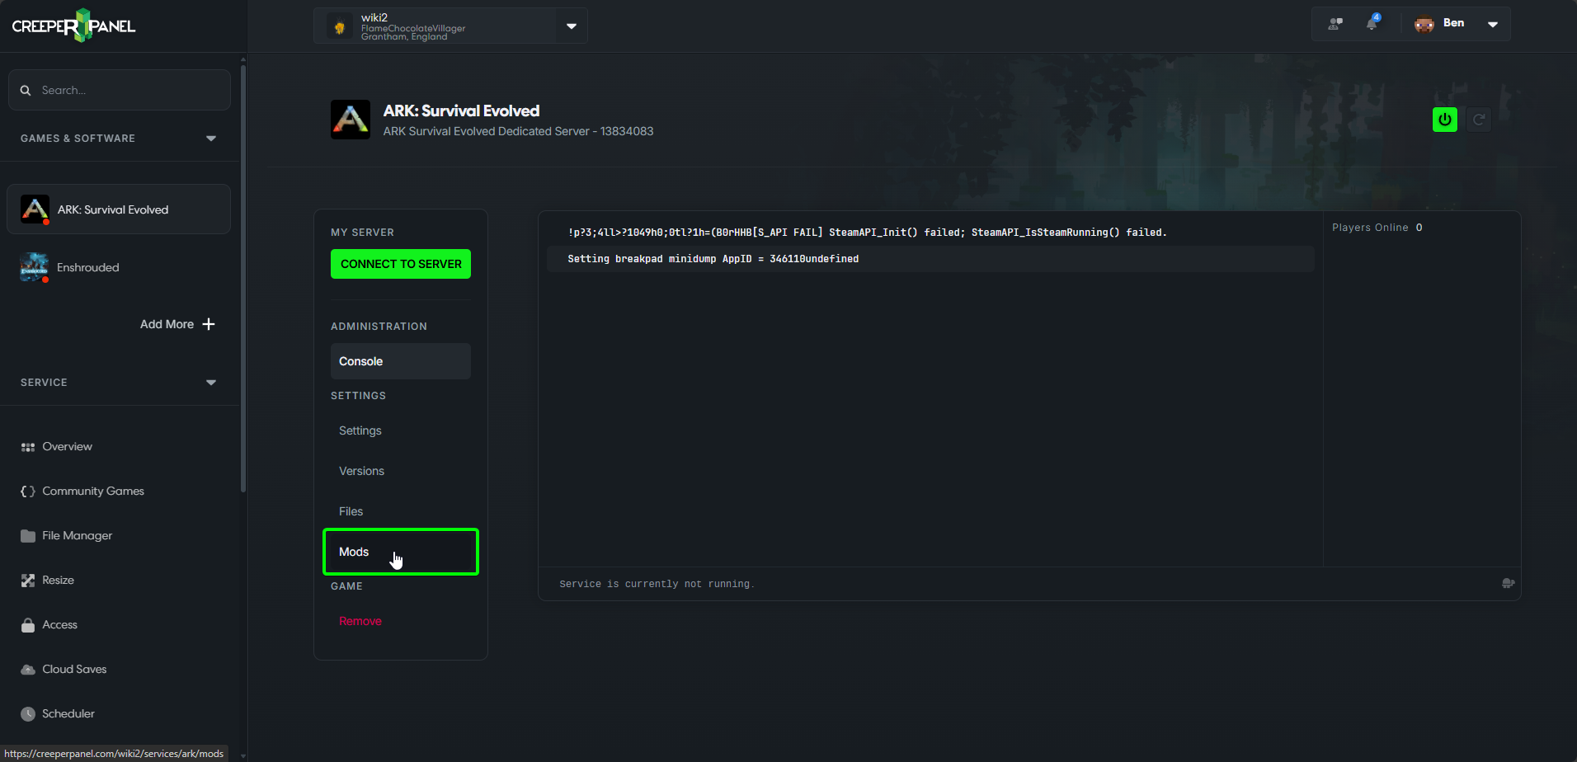The image size is (1577, 762).
Task: Click the Resize icon in sidebar
Action: (28, 581)
